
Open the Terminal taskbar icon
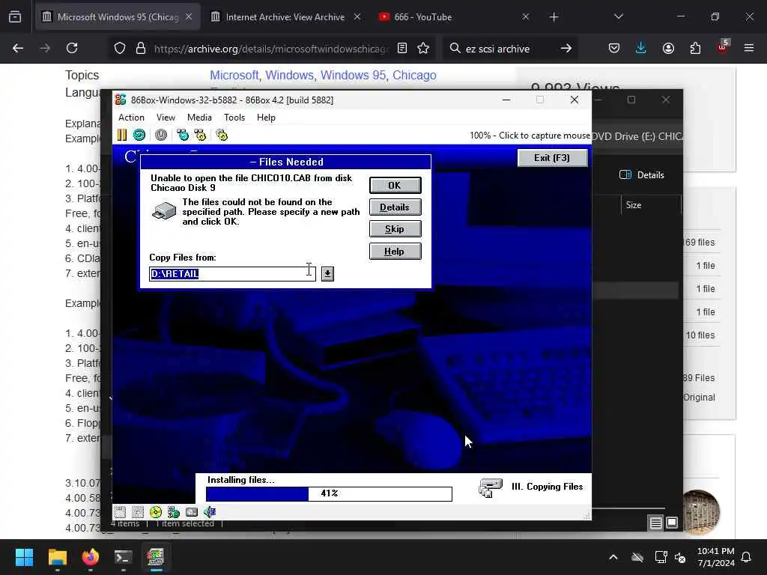coord(124,557)
